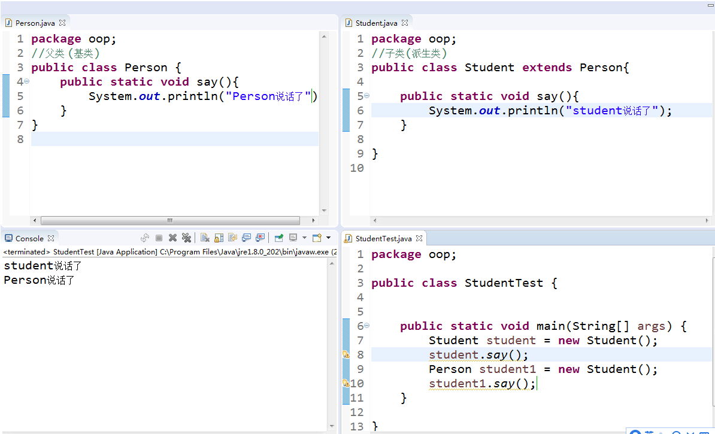Switch to the StudentTest.java tab
The width and height of the screenshot is (715, 434).
coord(383,238)
